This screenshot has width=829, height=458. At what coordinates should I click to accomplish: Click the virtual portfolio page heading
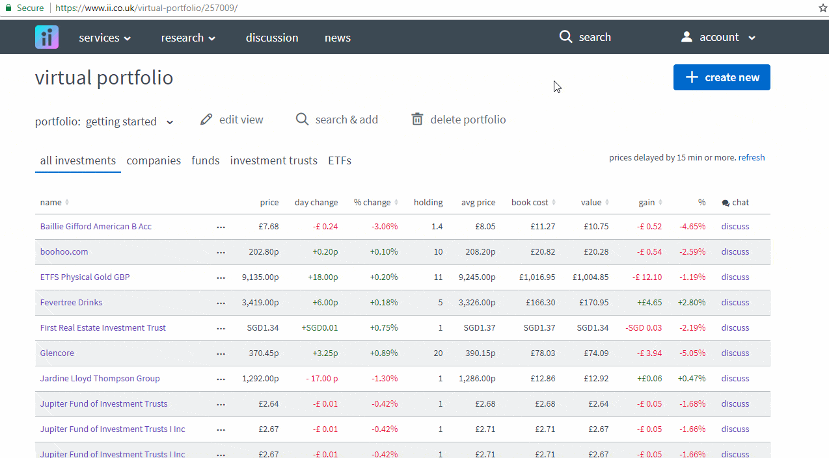tap(104, 78)
